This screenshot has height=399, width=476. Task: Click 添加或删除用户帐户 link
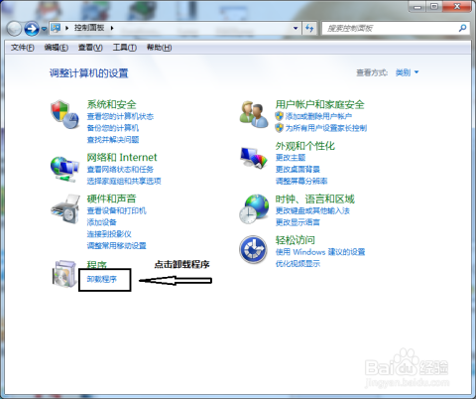tap(318, 116)
